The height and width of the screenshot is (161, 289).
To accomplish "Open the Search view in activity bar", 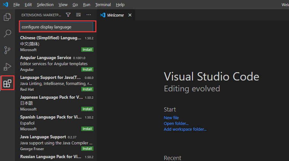I will pos(7,34).
